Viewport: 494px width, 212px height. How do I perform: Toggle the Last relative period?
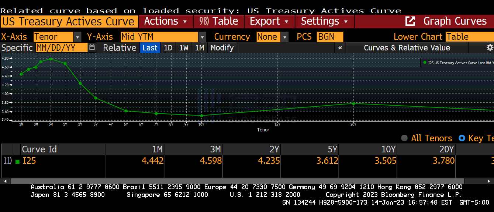150,48
